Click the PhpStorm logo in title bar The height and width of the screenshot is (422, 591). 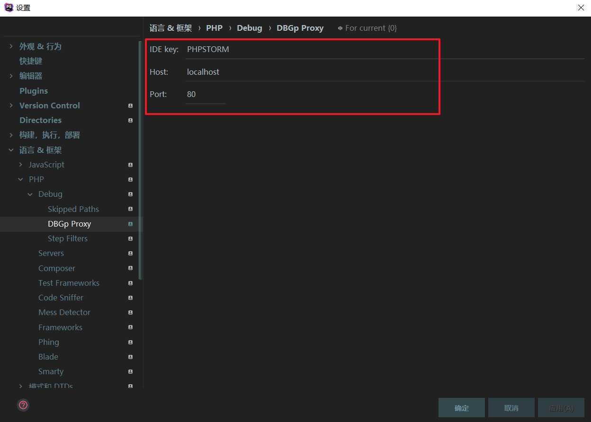[9, 8]
